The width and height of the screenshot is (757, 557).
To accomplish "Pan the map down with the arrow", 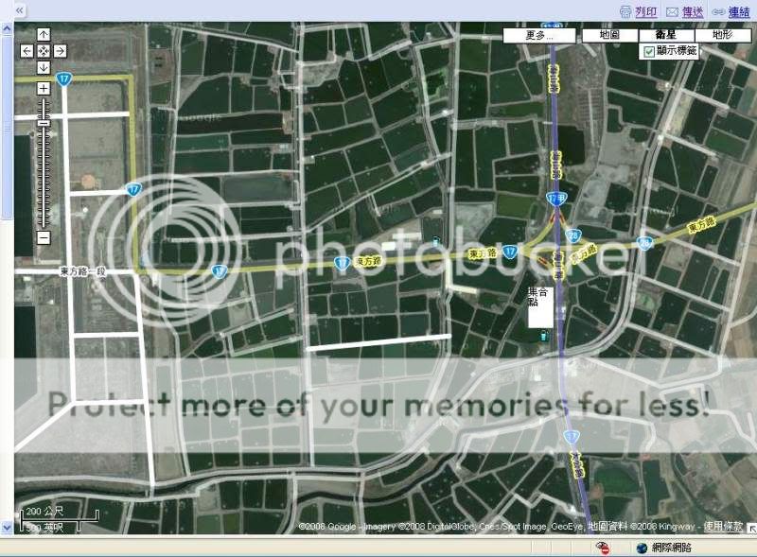I will (x=44, y=67).
